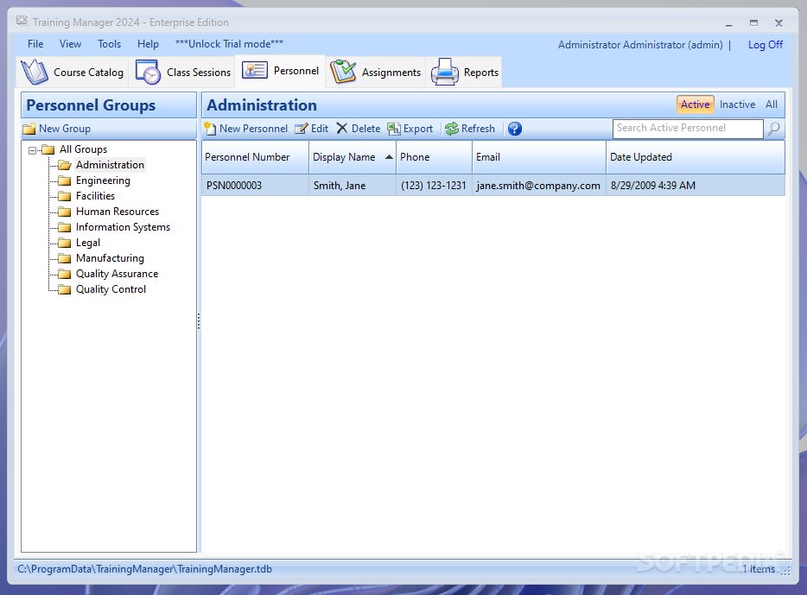Viewport: 807px width, 595px height.
Task: Click the vertical splitter grip between panes
Action: (x=199, y=321)
